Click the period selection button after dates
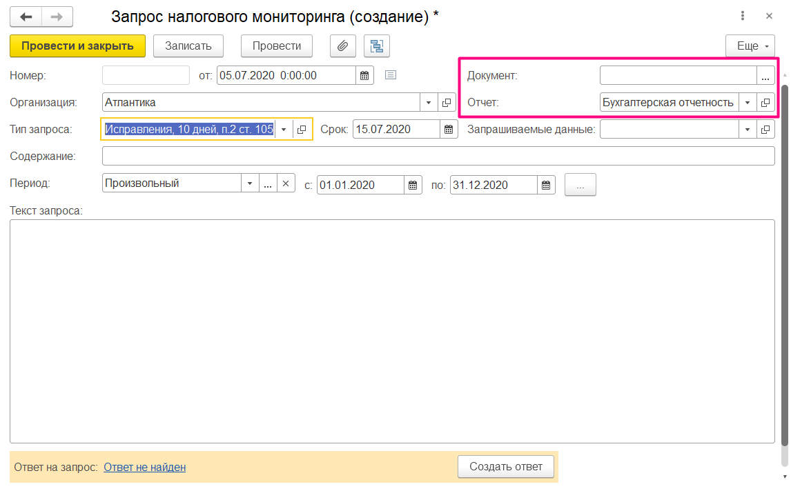791x491 pixels. coord(580,184)
